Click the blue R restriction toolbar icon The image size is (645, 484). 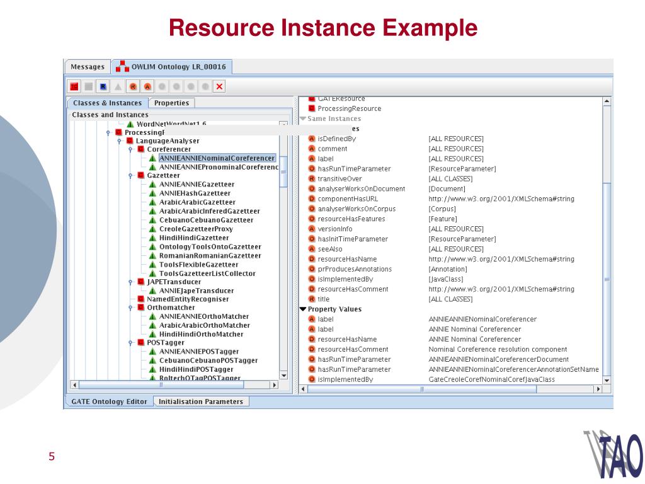pyautogui.click(x=103, y=86)
